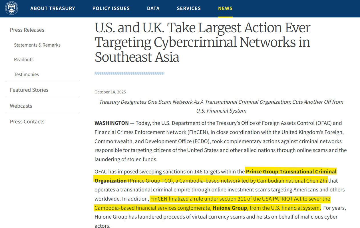Open the About Treasury menu
This screenshot has width=360, height=228.
53,8
